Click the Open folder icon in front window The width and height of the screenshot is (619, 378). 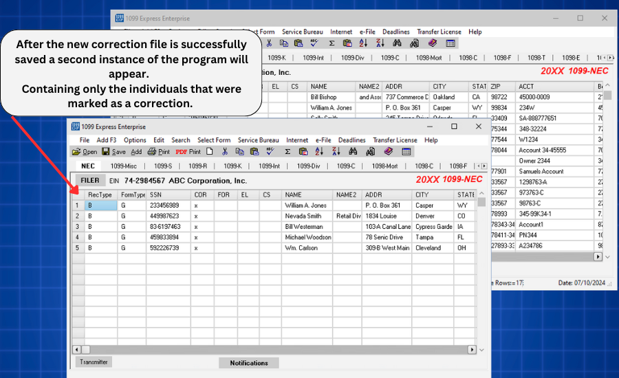[x=76, y=152]
